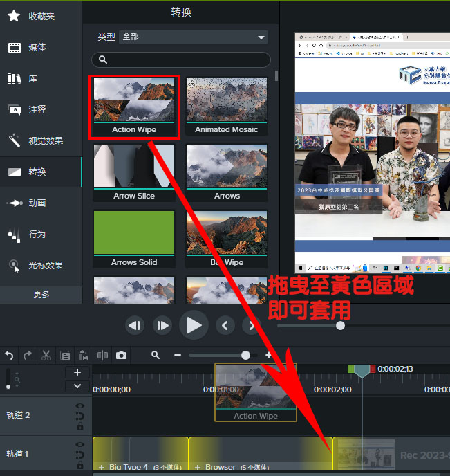Click the undo arrow in timeline toolbar
Screen dimensions: 450x476
[9, 356]
